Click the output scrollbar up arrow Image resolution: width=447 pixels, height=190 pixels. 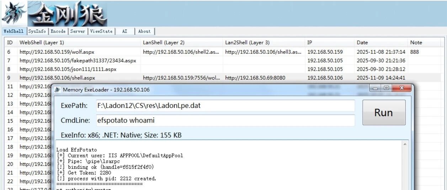(x=405, y=144)
